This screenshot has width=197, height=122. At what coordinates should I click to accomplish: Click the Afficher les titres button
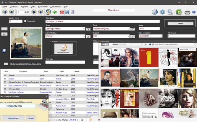click(x=64, y=49)
